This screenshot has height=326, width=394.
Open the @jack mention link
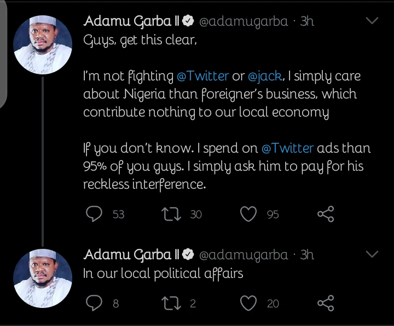tap(266, 75)
